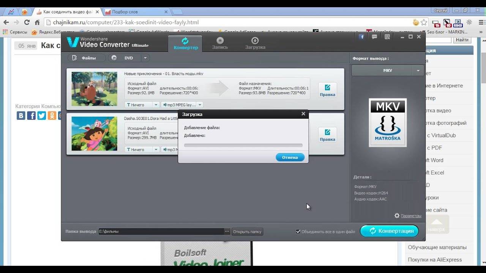Image resolution: width=486 pixels, height=273 pixels.
Task: Go back in Chrome browser
Action: (6, 22)
